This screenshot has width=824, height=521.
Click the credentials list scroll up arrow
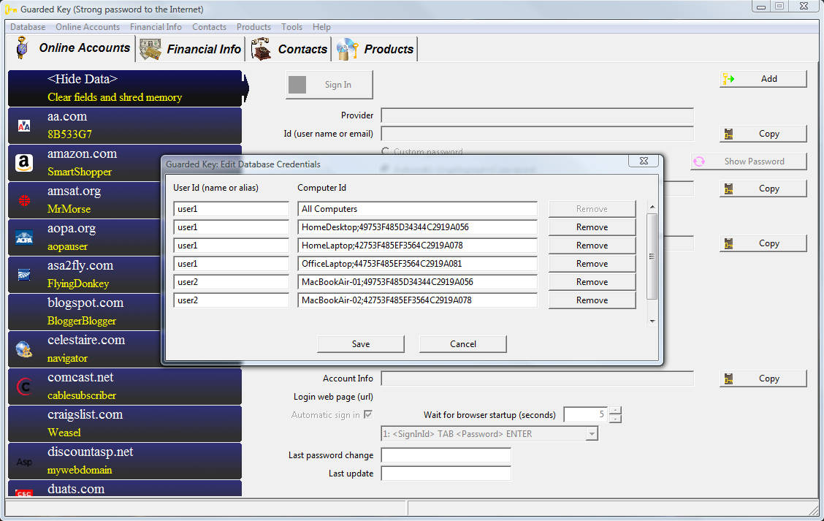tap(652, 207)
